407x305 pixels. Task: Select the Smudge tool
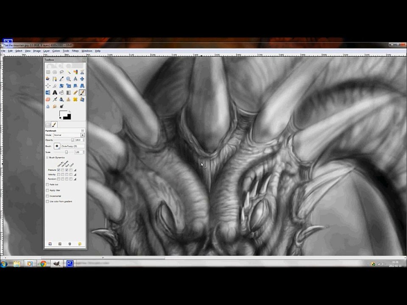(55, 106)
